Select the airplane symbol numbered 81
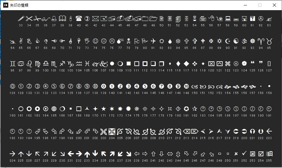This screenshot has height=168, width=282. tap(153, 41)
